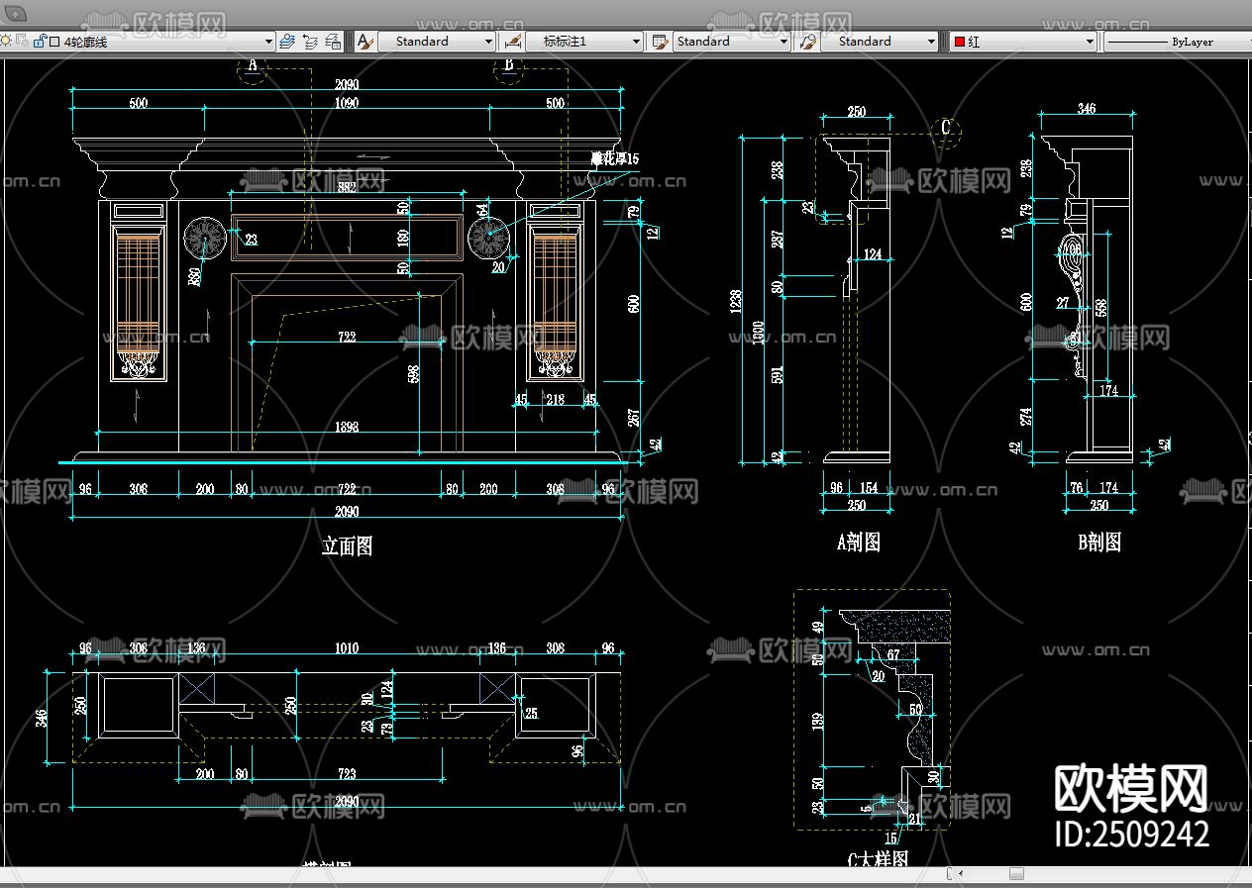Open the ByLayer linetype selector

(1177, 42)
